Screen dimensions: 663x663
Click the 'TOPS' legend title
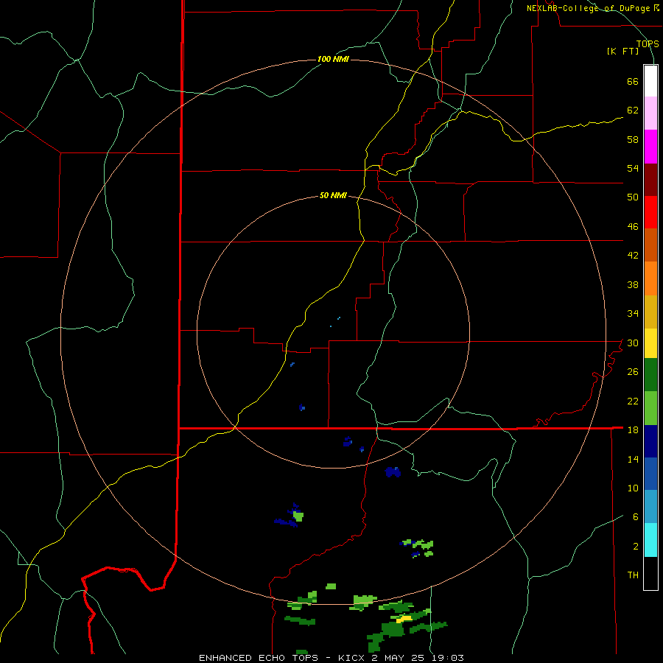tap(648, 44)
